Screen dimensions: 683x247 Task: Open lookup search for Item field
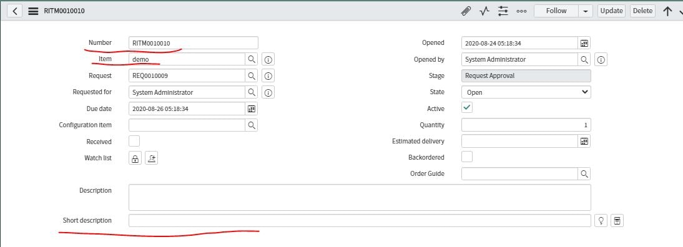tap(252, 59)
